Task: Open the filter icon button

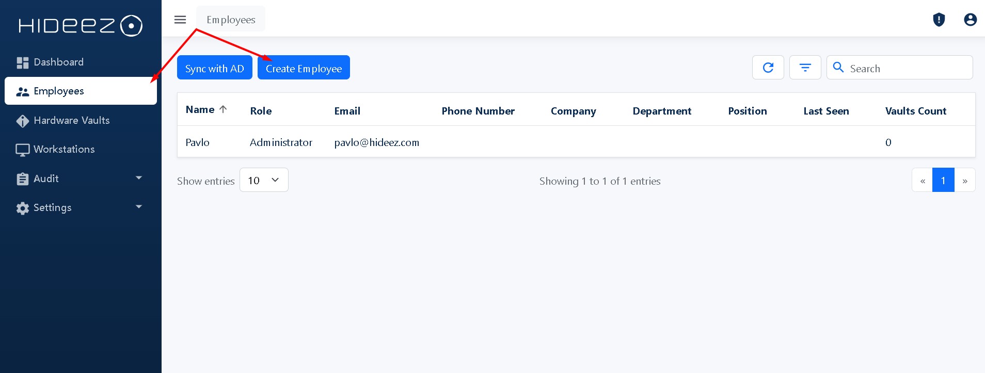Action: (x=805, y=68)
